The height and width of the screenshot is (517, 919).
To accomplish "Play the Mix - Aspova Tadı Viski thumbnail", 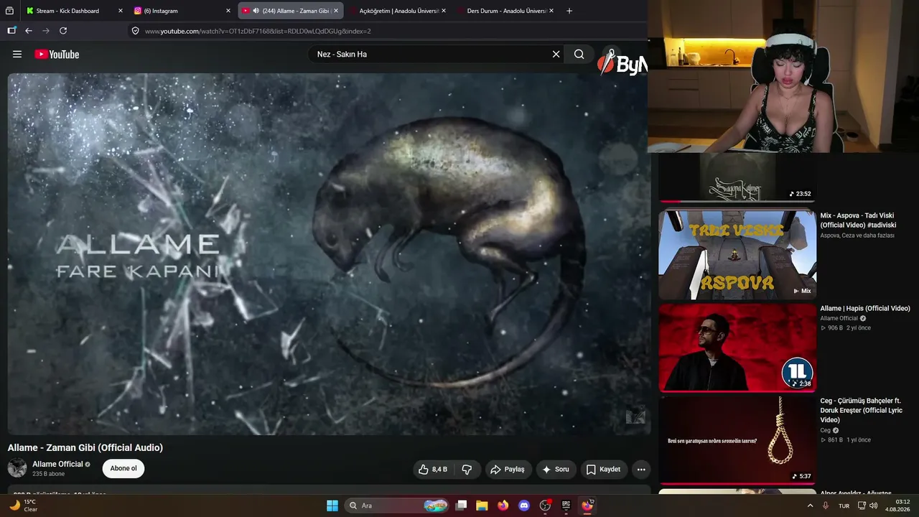I will (x=737, y=254).
